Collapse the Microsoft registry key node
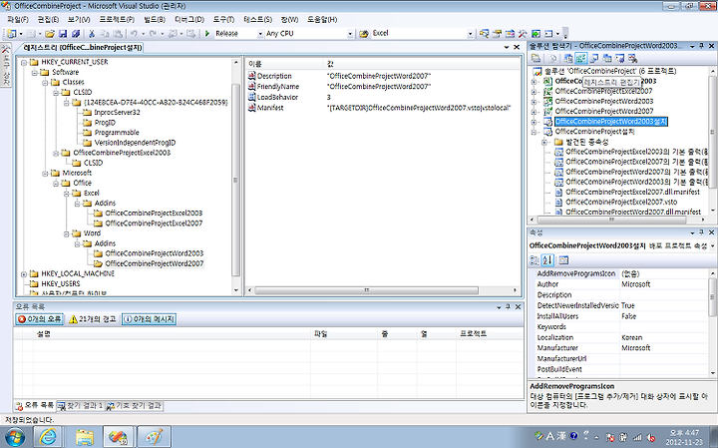Screen dimensions: 718x448 (x=45, y=174)
